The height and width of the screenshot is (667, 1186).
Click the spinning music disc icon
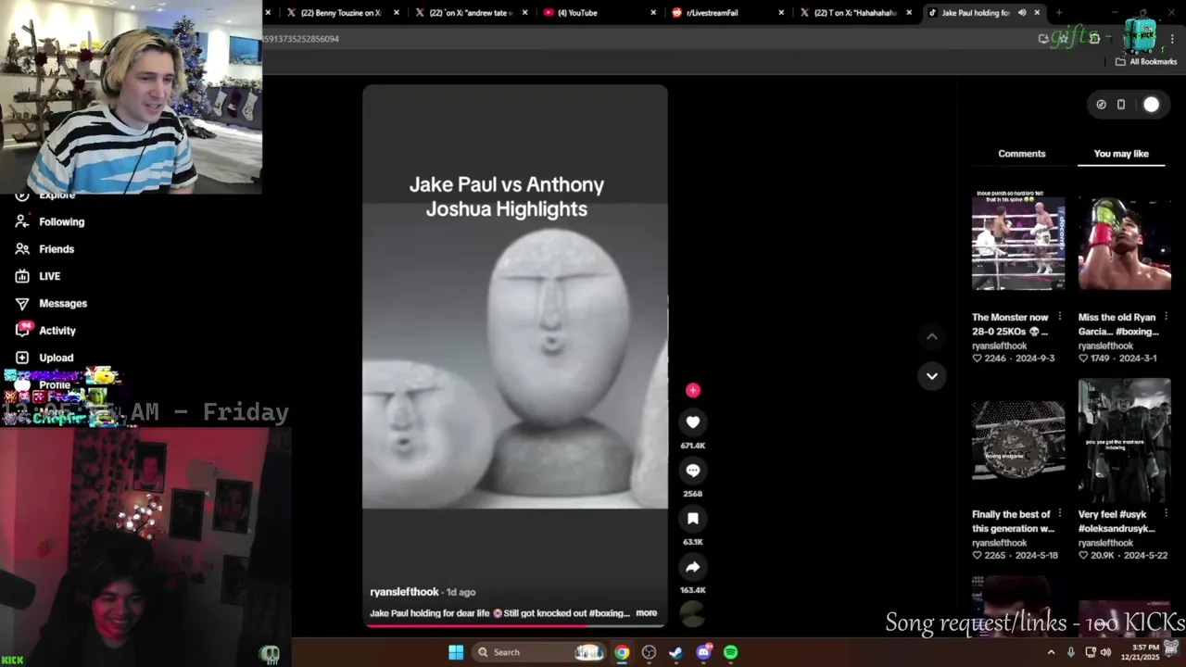click(692, 612)
